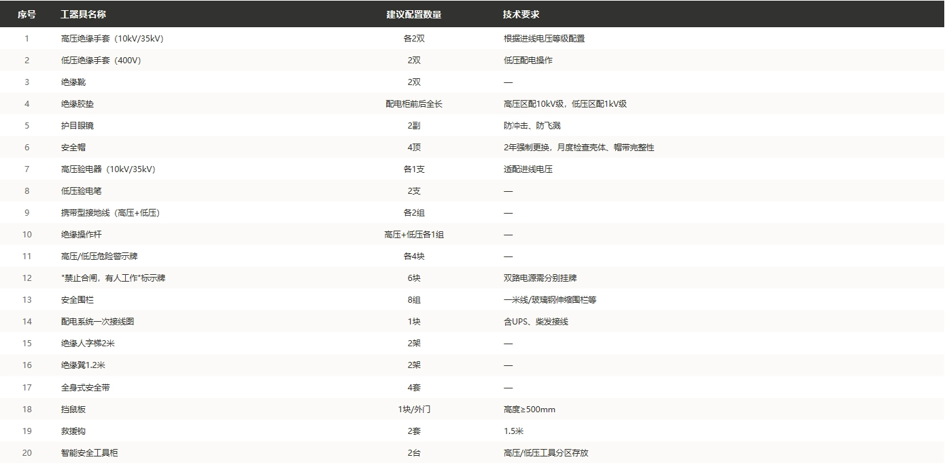Select 携带型接地线（高压+低压）cell
This screenshot has height=466, width=947.
111,213
